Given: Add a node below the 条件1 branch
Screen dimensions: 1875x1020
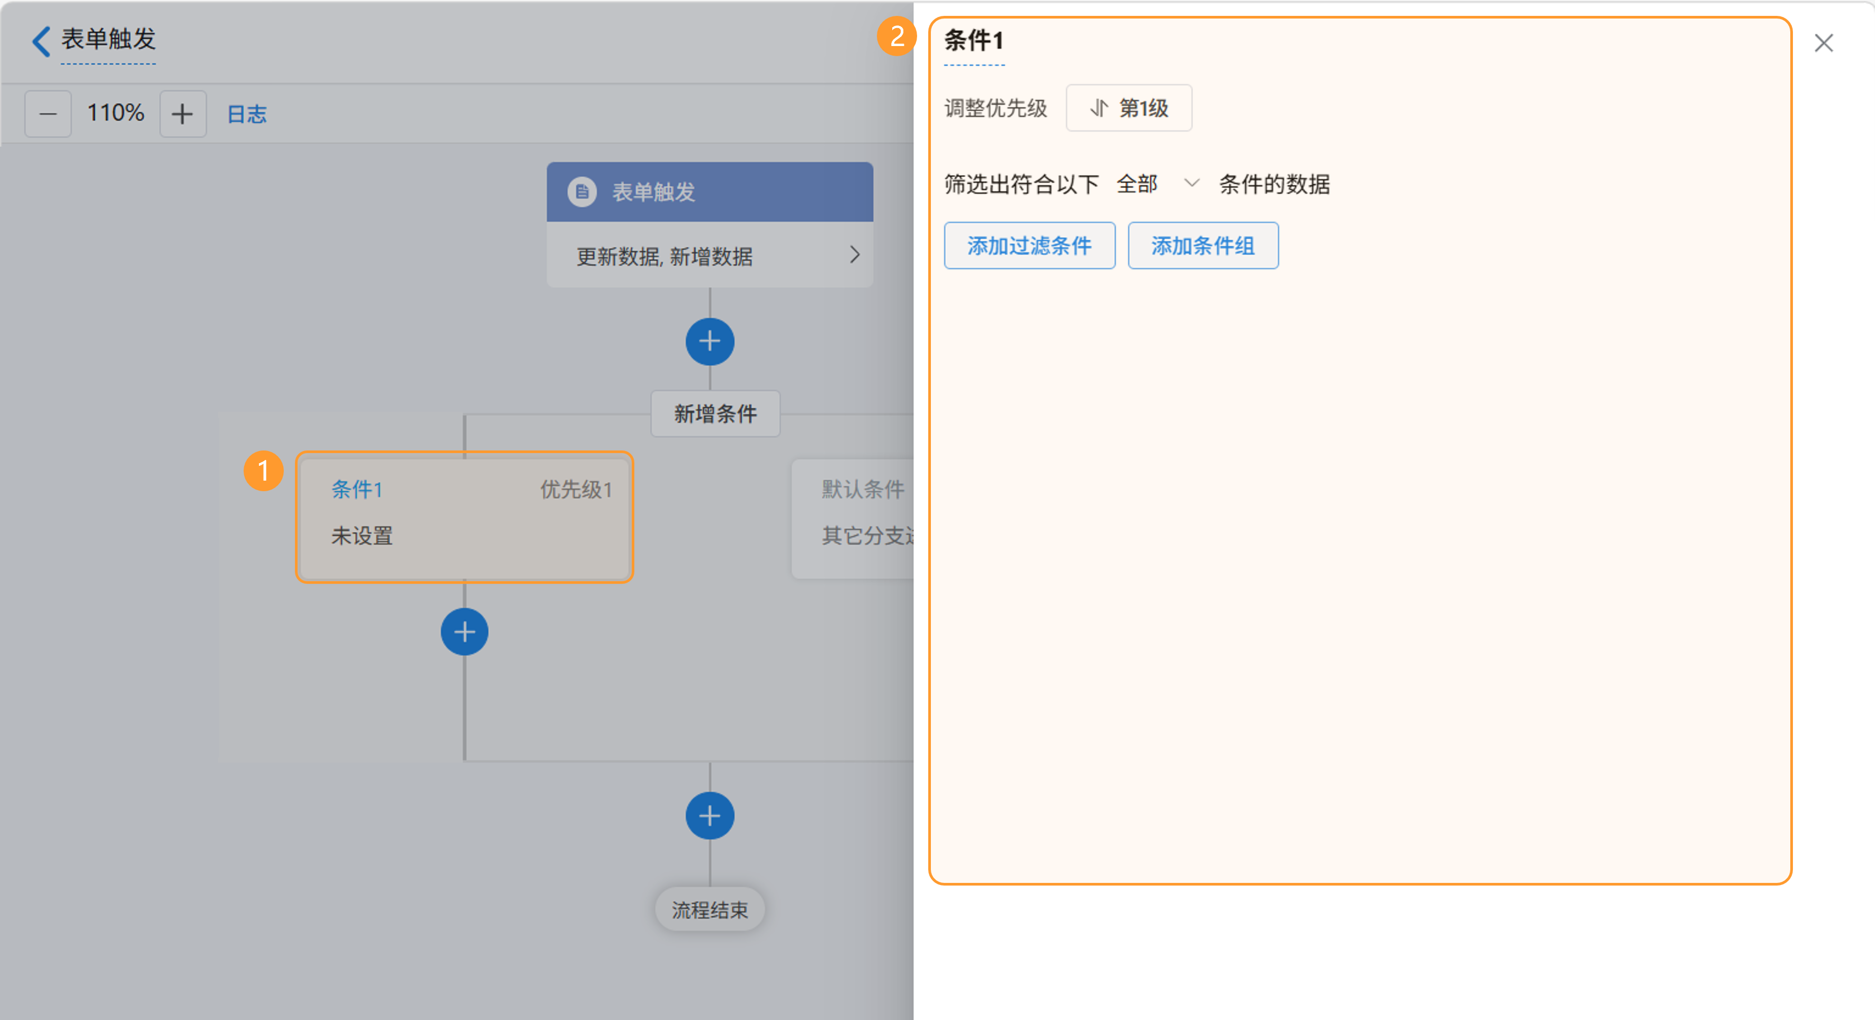Looking at the screenshot, I should click(x=464, y=631).
